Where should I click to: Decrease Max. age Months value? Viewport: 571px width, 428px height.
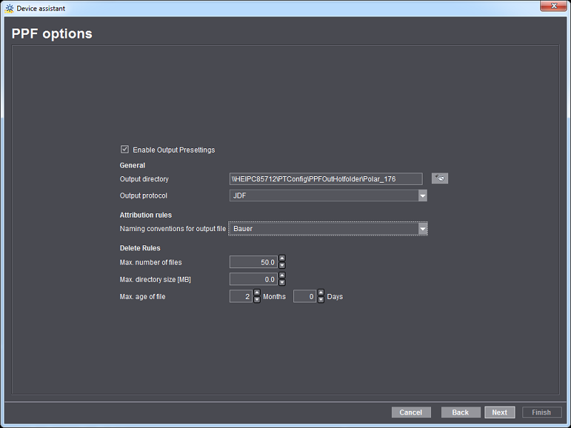(x=257, y=300)
